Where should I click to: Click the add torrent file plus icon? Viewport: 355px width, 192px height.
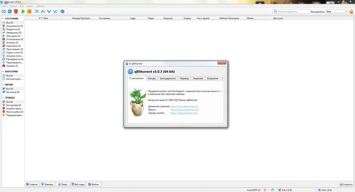point(10,12)
